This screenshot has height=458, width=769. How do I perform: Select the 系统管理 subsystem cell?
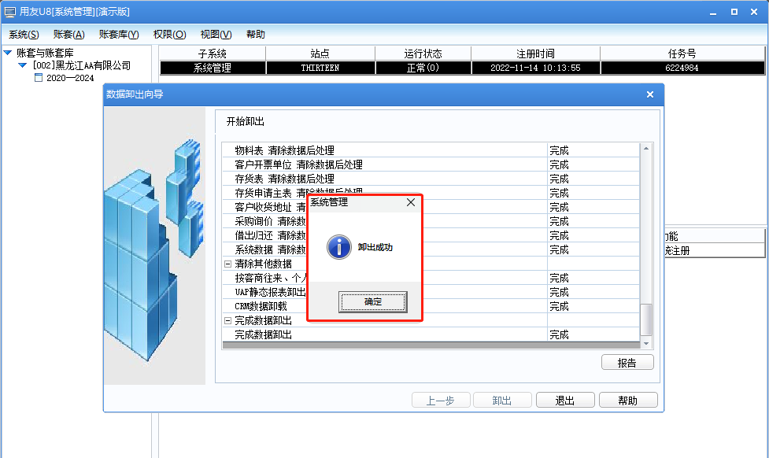pos(213,68)
